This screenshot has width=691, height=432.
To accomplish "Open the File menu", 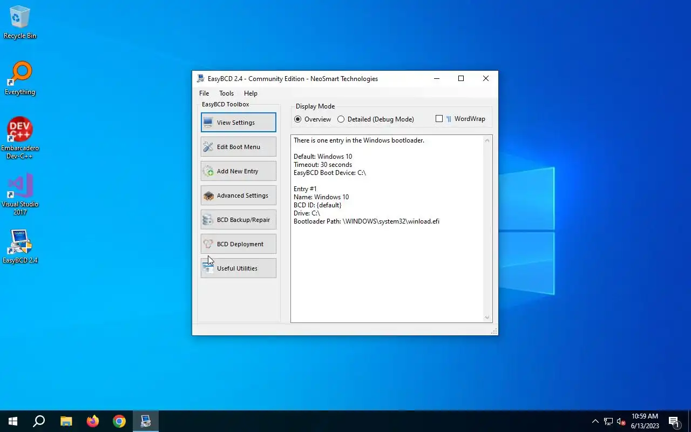I will [x=204, y=93].
